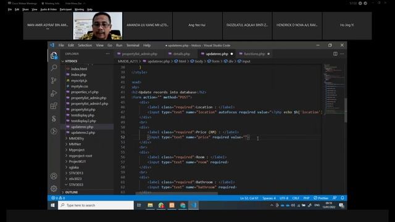Click the VS Code taskbar icon

point(194,205)
